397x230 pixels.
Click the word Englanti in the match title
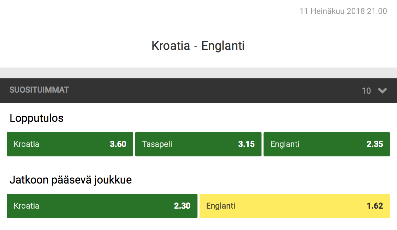click(223, 46)
